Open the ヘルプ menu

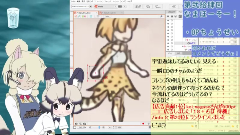point(130,1)
